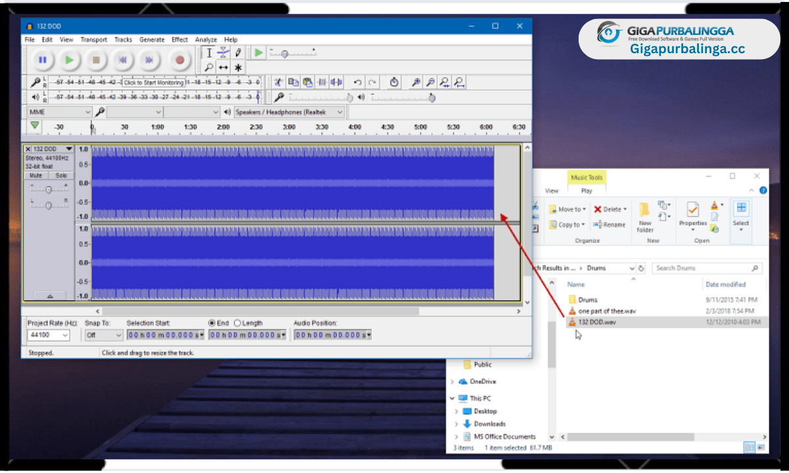The height and width of the screenshot is (473, 789).
Task: Click the Copy icon in edit toolbar
Action: 293,82
